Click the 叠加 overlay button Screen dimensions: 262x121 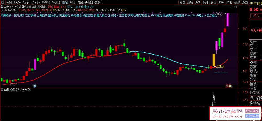(x=190, y=2)
